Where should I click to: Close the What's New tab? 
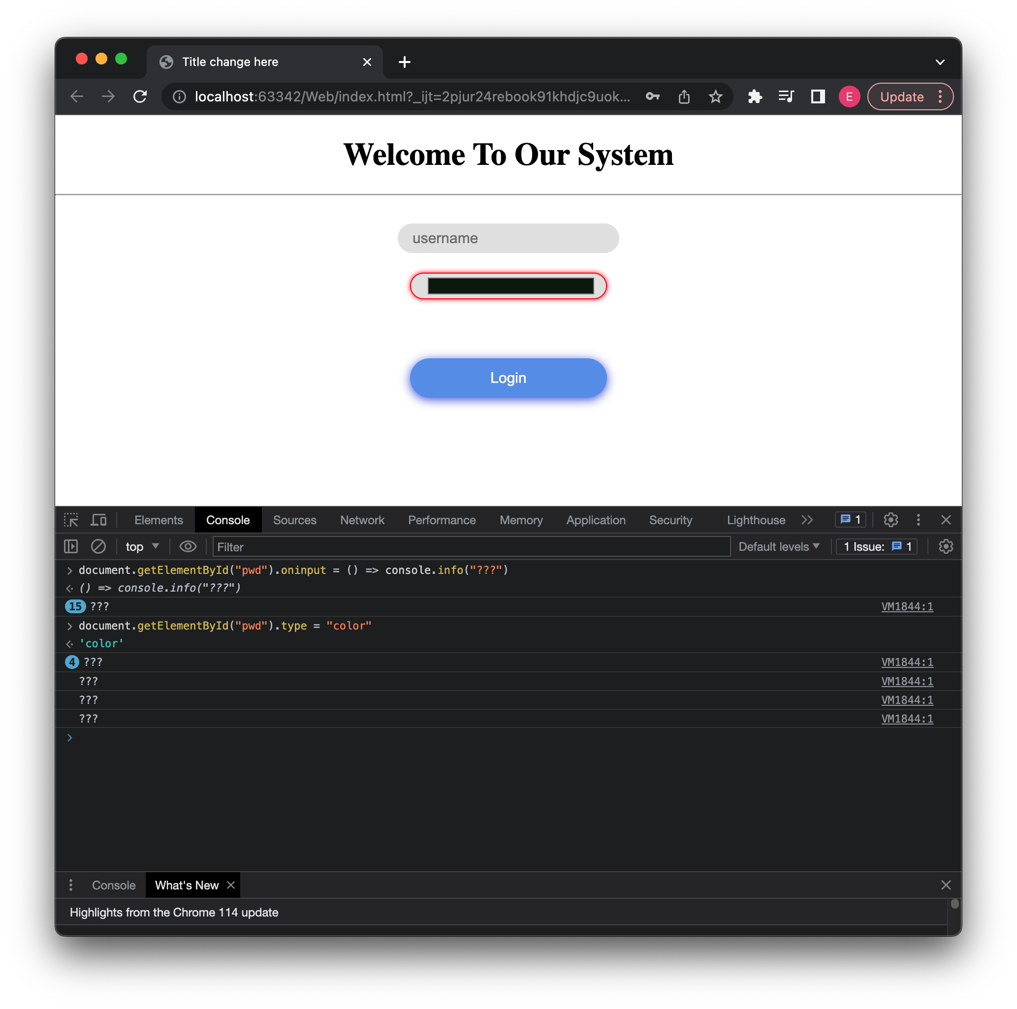[x=230, y=885]
